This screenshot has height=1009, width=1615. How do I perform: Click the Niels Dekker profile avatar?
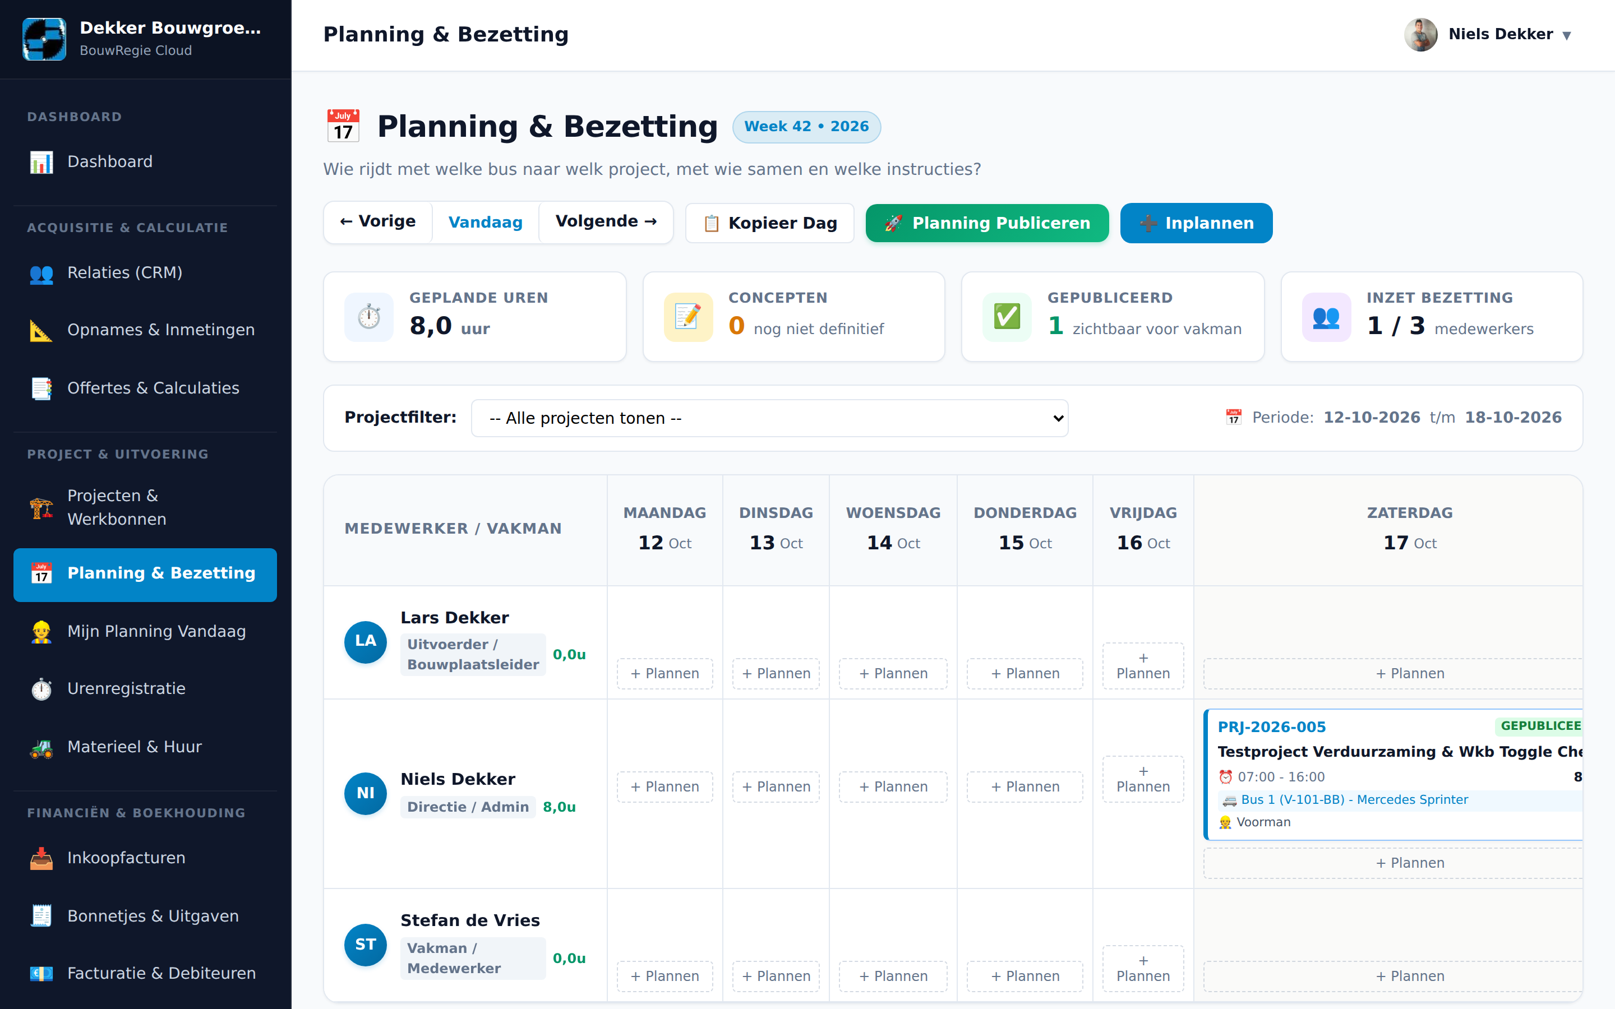tap(1420, 35)
